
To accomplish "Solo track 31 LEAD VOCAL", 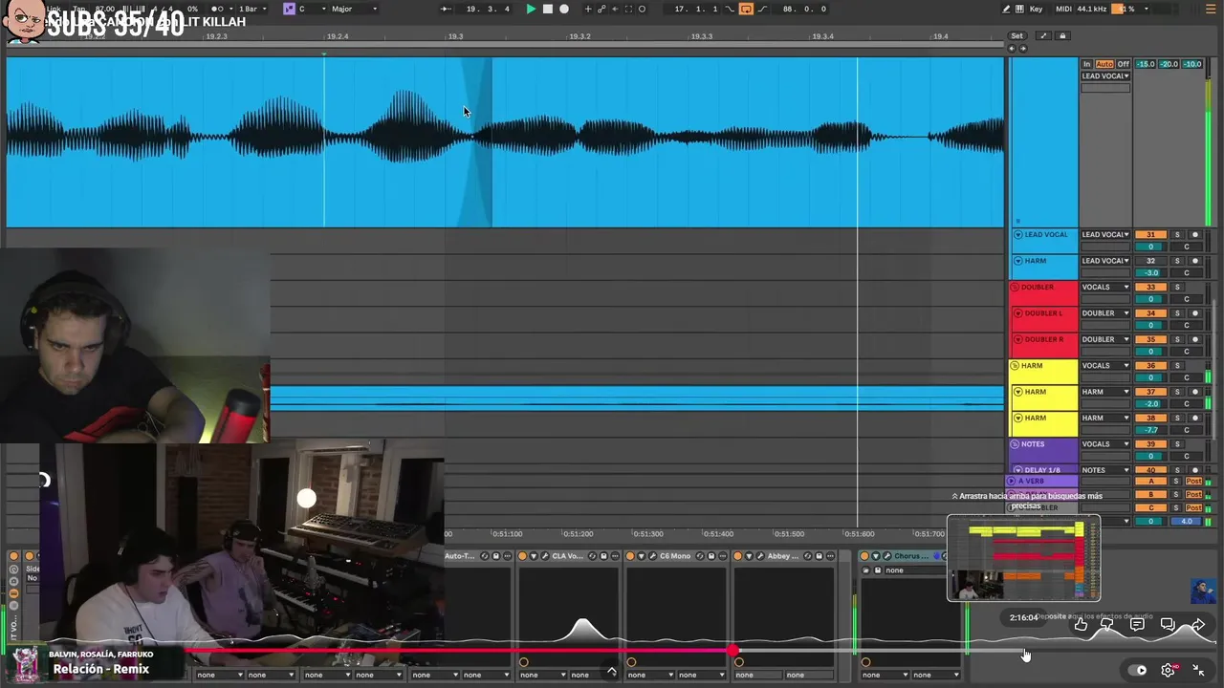I will 1177,235.
